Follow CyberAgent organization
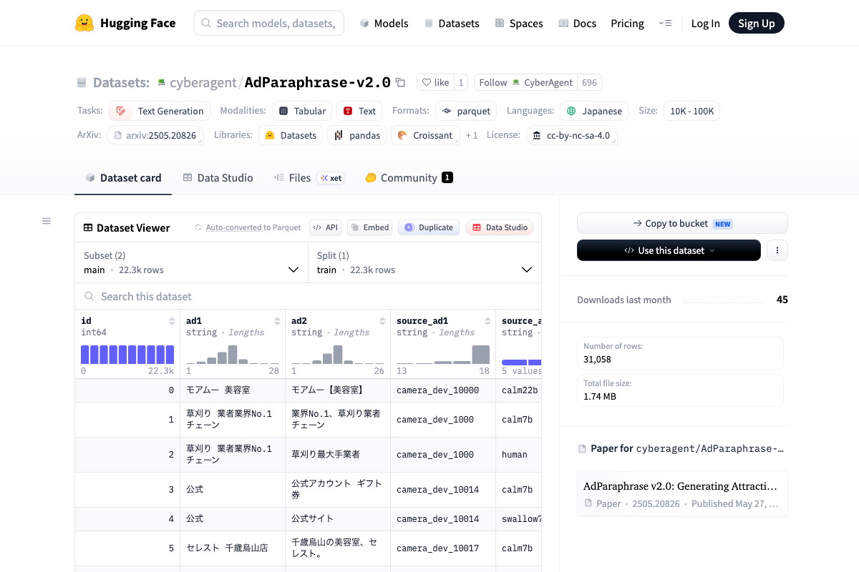Screen dimensions: 859x572 tap(526, 82)
